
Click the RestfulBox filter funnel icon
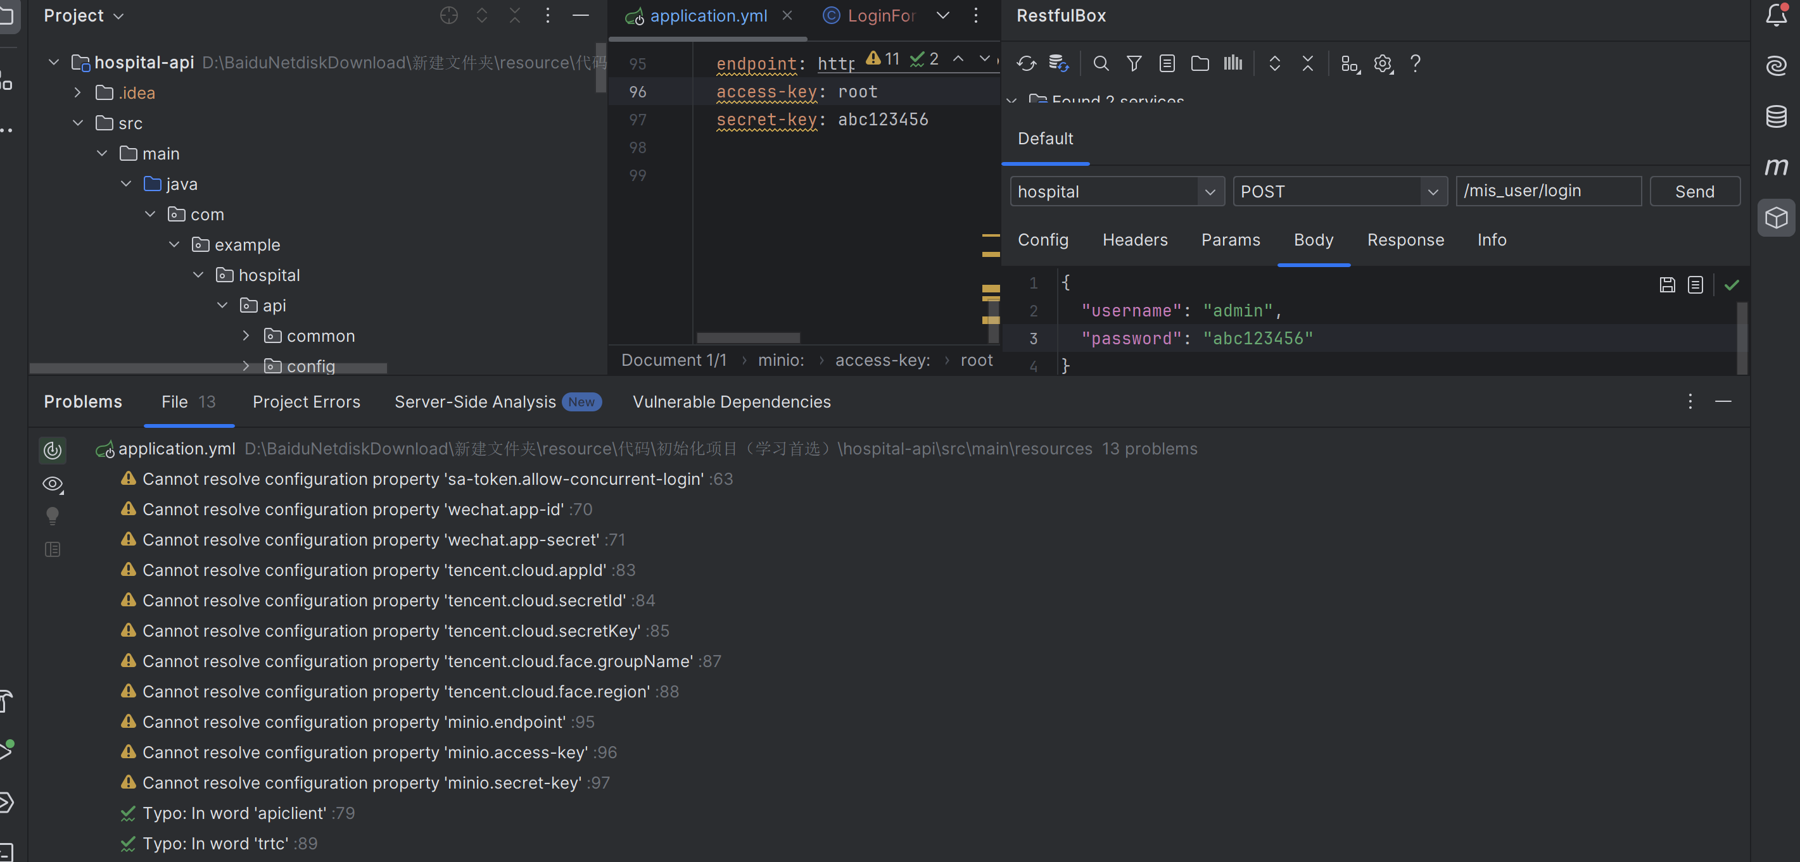(1134, 63)
